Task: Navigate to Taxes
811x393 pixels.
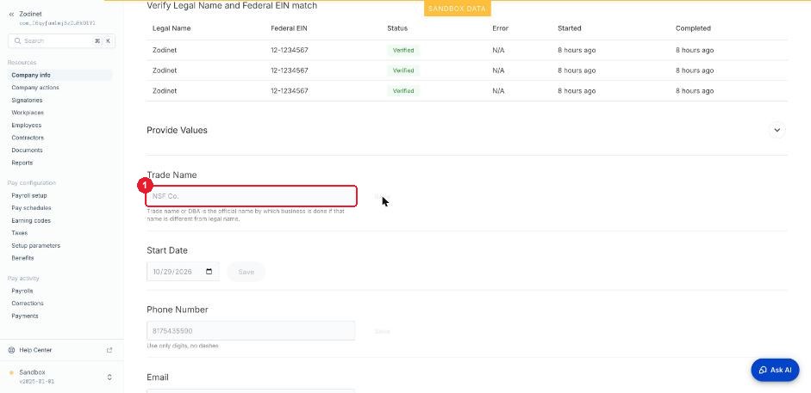Action: (x=20, y=233)
